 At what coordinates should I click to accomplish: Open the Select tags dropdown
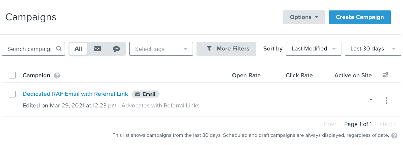tap(161, 49)
